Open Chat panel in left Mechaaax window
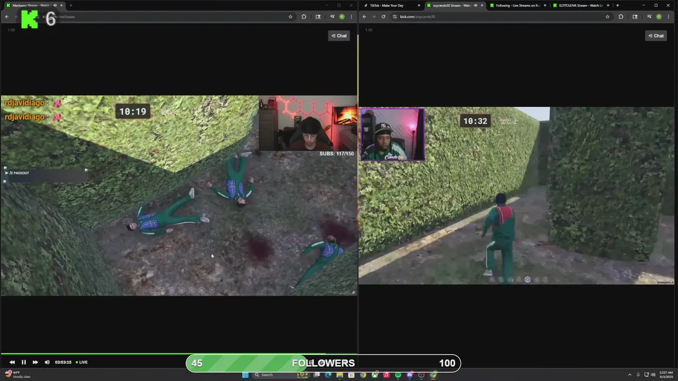678x381 pixels. (339, 36)
